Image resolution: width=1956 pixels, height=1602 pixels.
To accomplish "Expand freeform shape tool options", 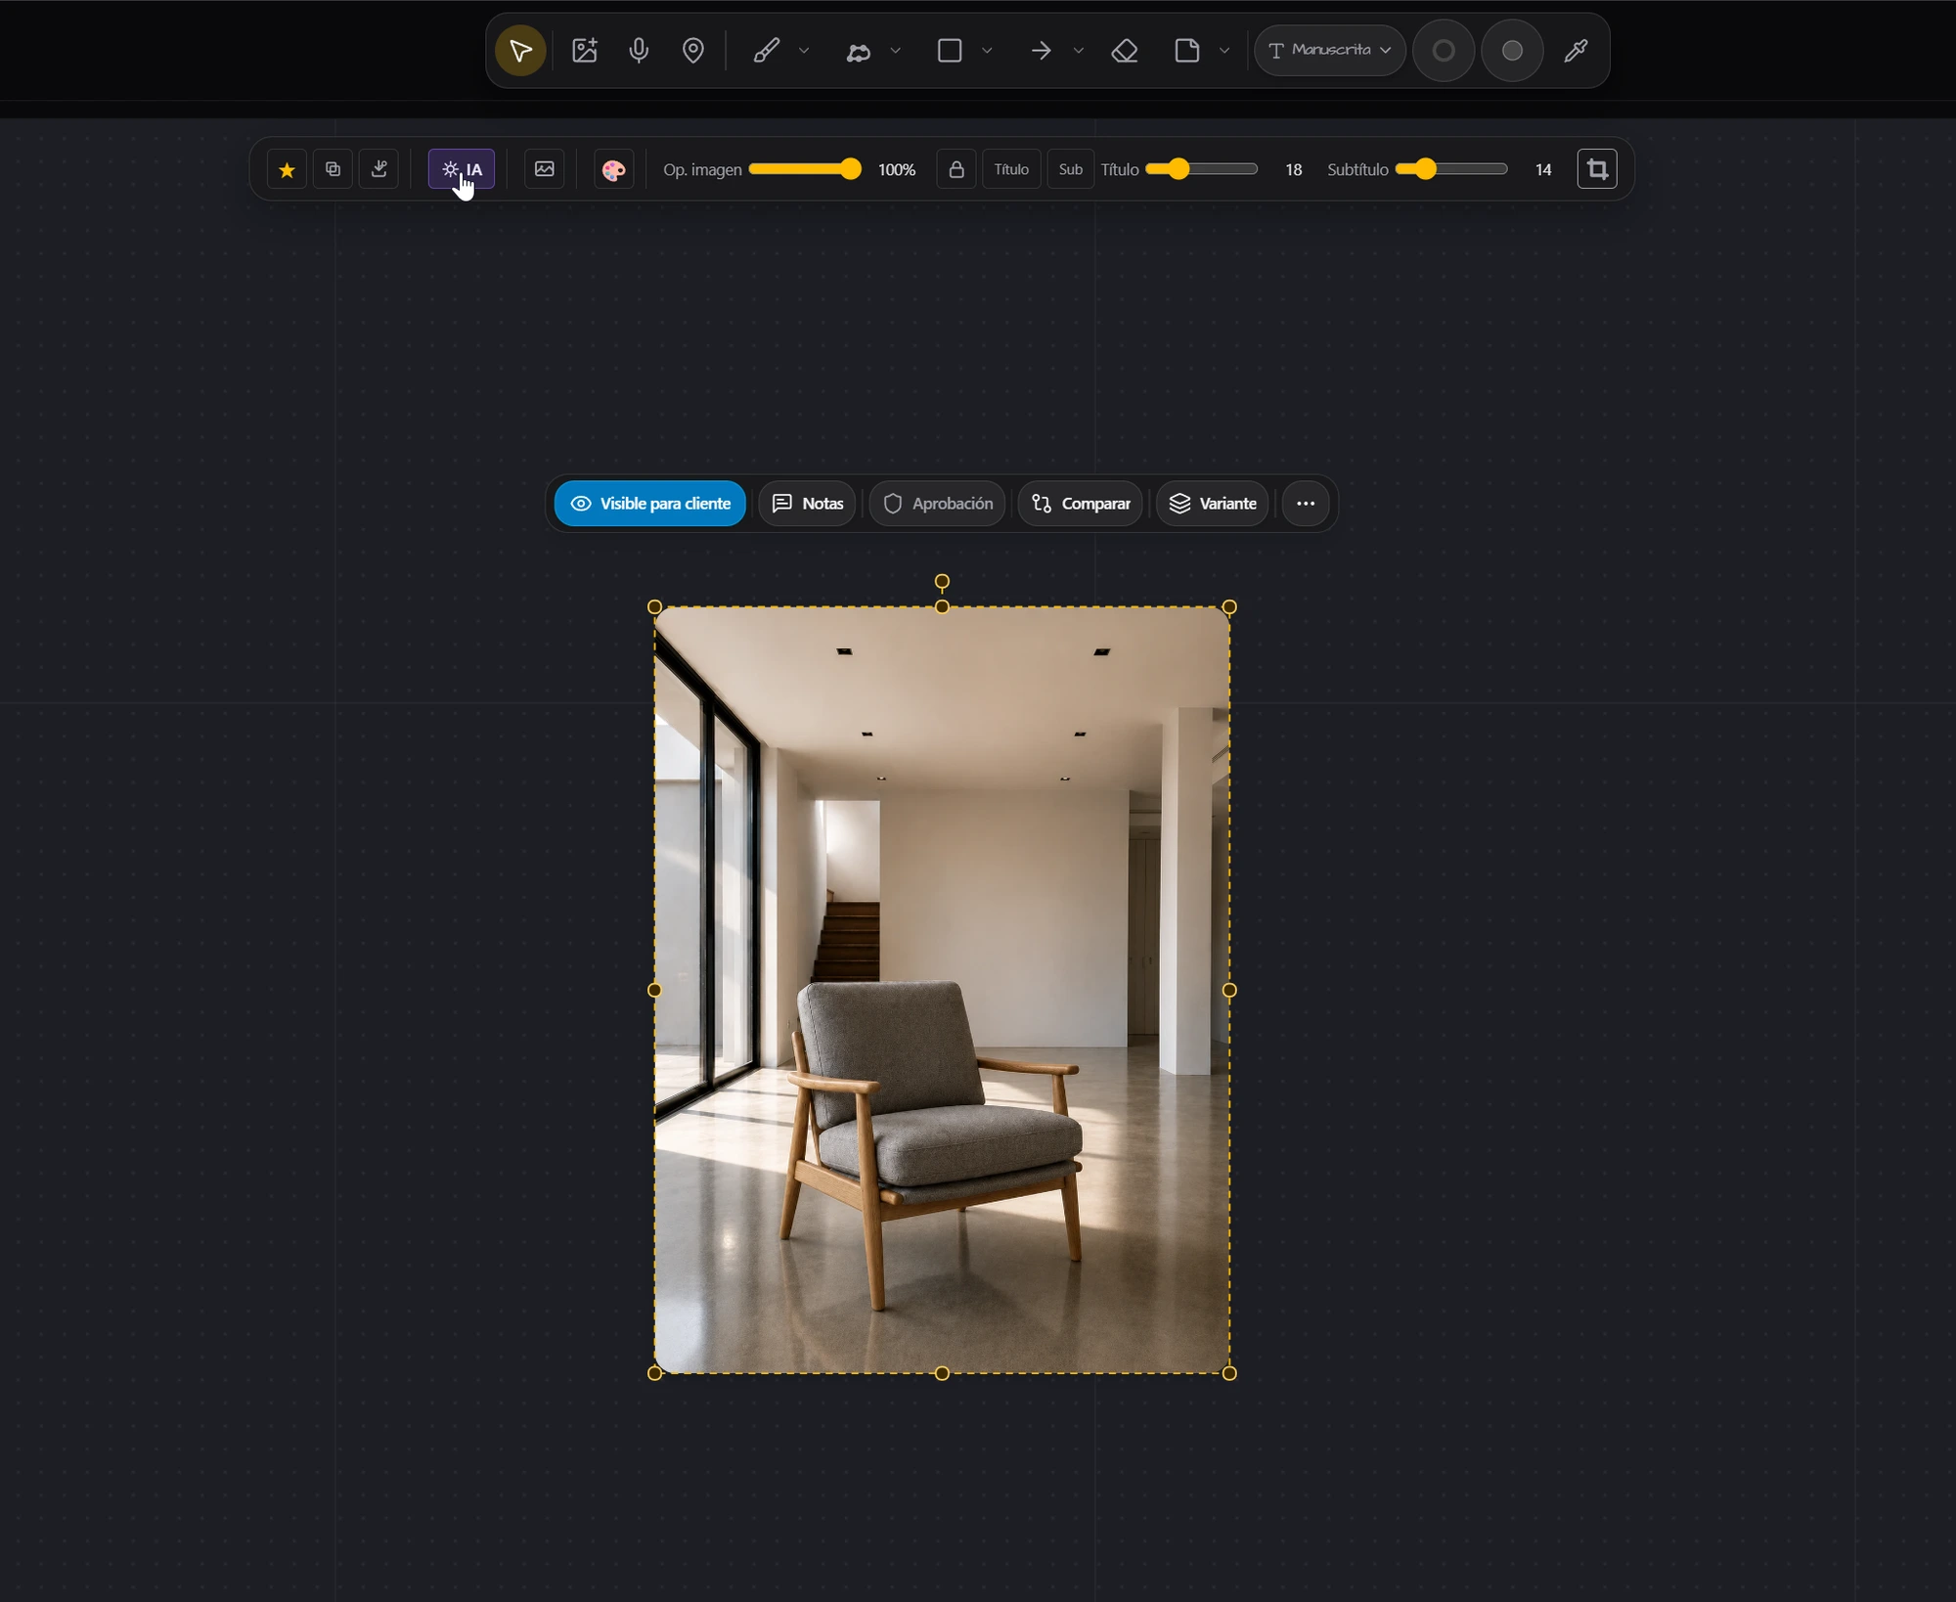I will pyautogui.click(x=895, y=50).
